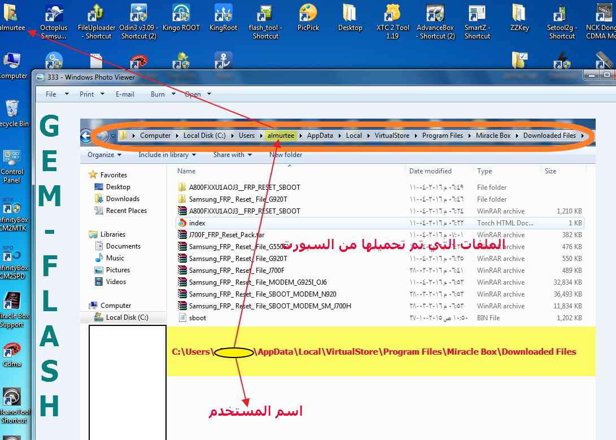
Task: Expand the arrow beside Burn
Action: 173,94
